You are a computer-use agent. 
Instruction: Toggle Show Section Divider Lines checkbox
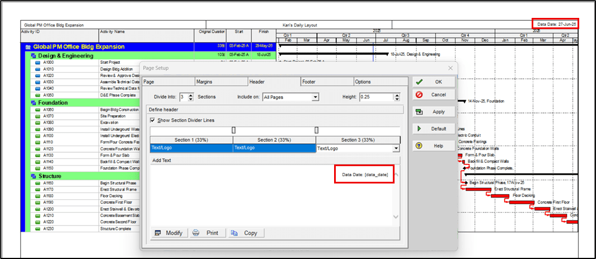click(x=153, y=120)
